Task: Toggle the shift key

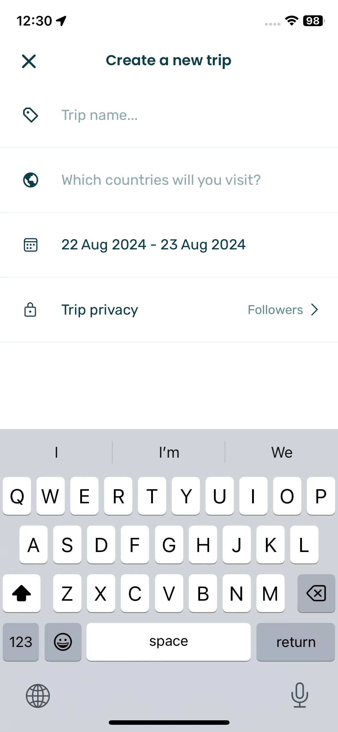Action: click(x=22, y=593)
